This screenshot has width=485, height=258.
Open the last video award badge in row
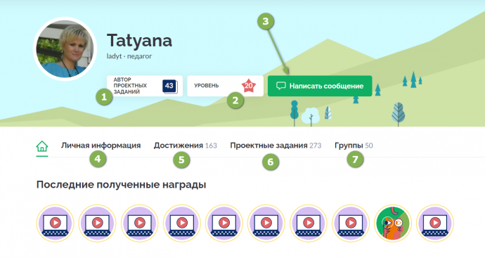coord(435,223)
